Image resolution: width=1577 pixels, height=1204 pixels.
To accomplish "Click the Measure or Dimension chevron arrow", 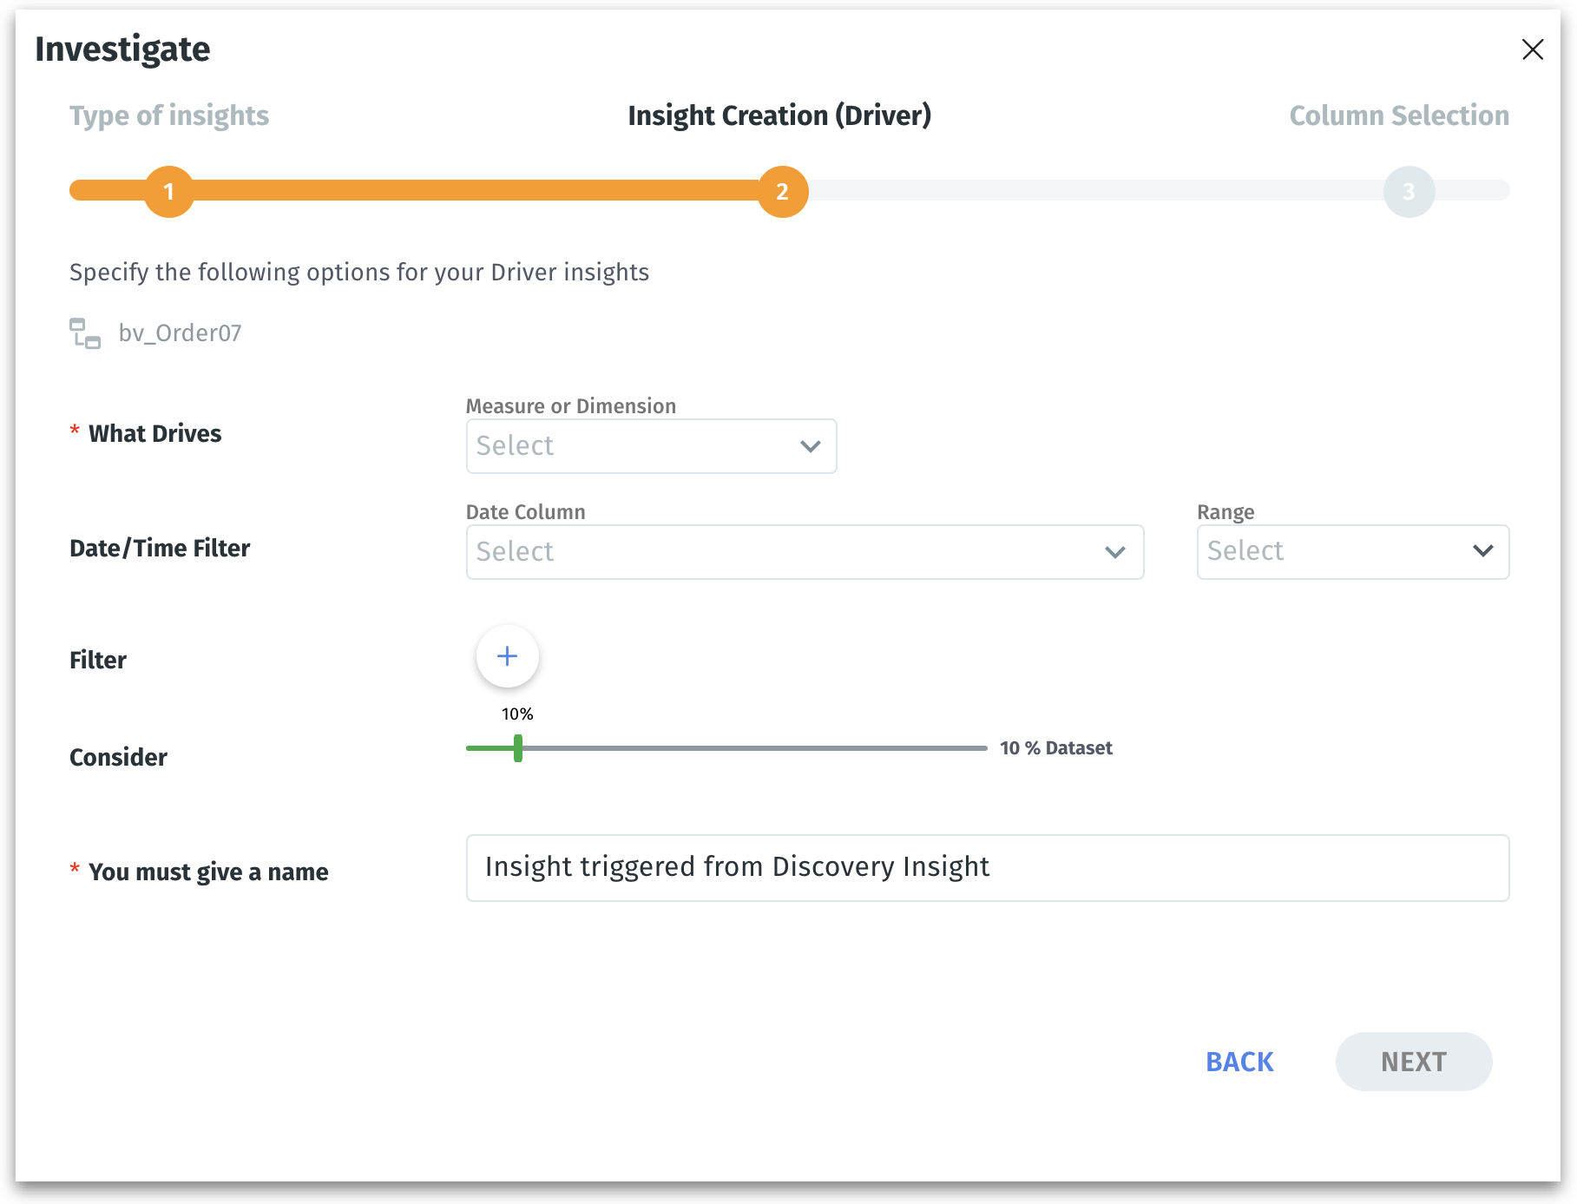I will pyautogui.click(x=811, y=446).
